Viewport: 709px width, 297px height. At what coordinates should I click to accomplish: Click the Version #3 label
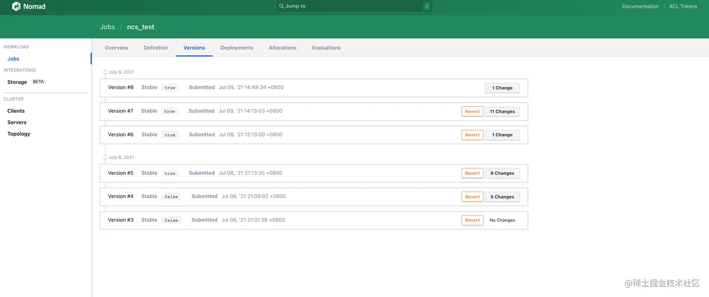click(121, 220)
